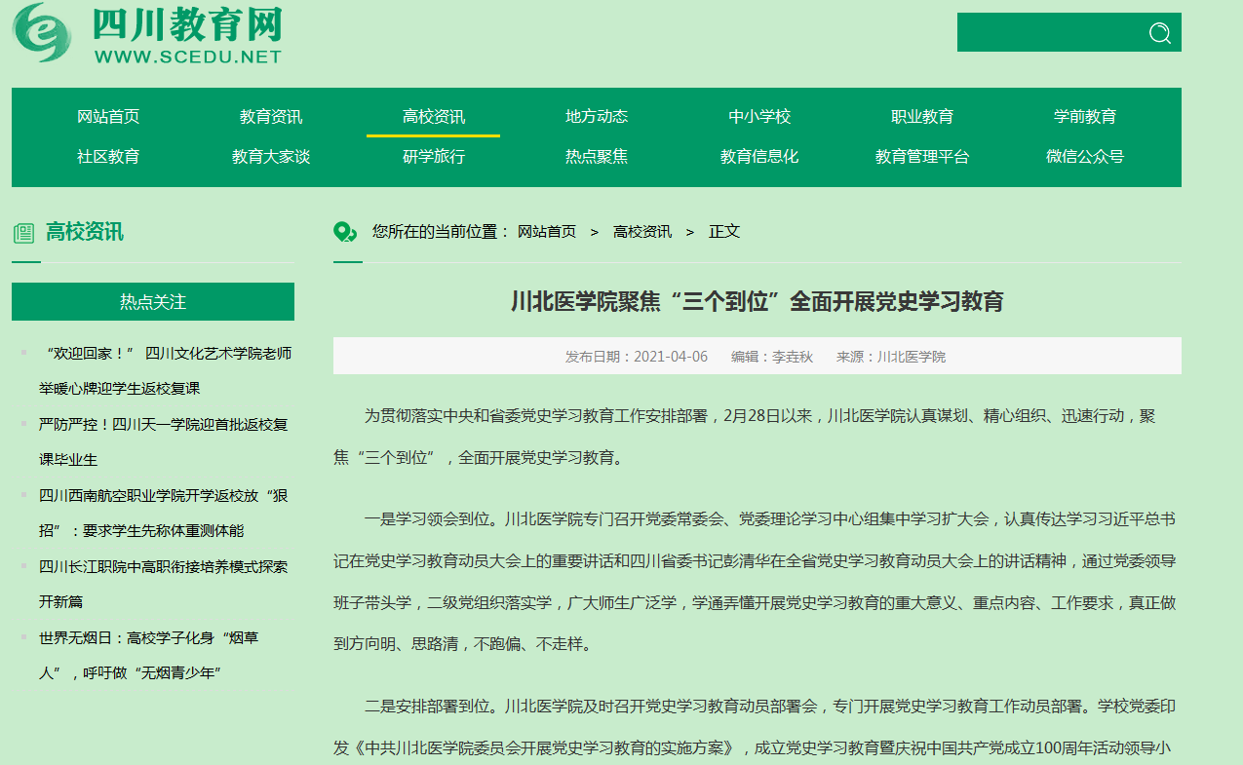Click the search magnifier icon
Viewport: 1243px width, 765px height.
pos(1159,33)
